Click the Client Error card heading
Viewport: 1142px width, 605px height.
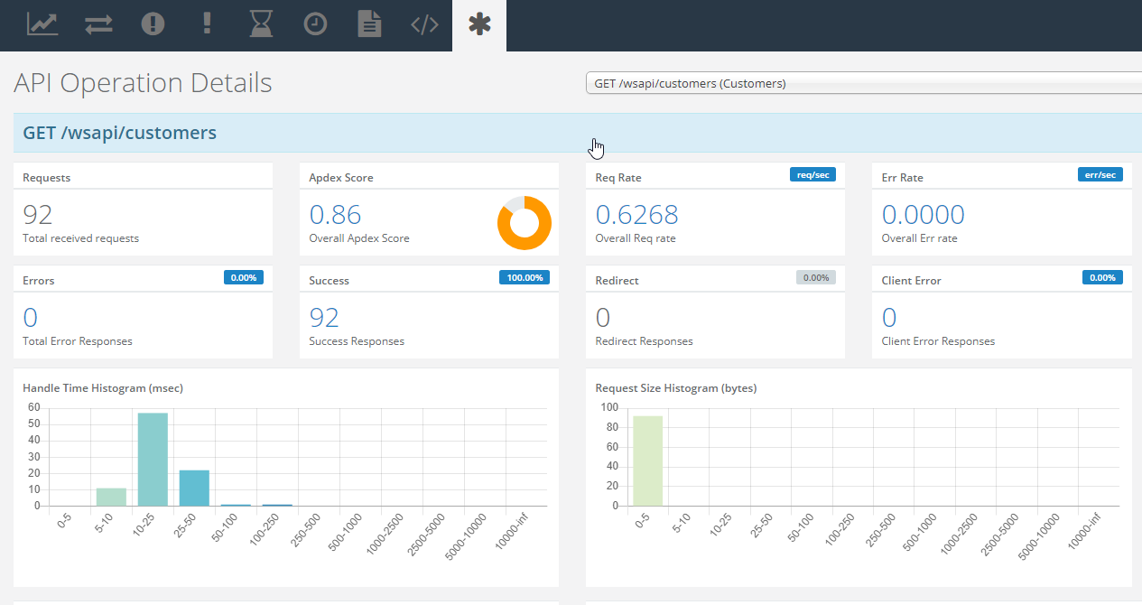tap(912, 281)
